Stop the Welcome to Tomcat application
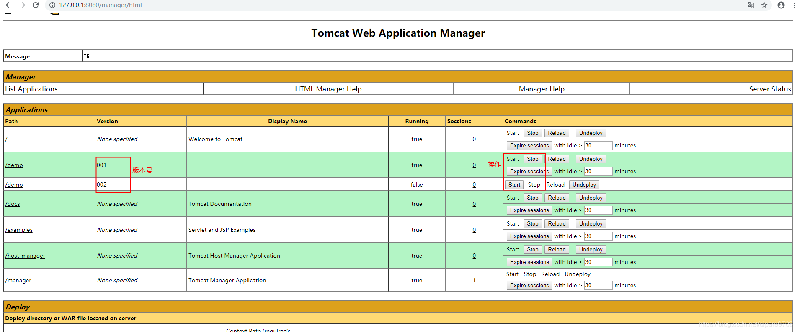This screenshot has width=797, height=332. click(x=533, y=133)
